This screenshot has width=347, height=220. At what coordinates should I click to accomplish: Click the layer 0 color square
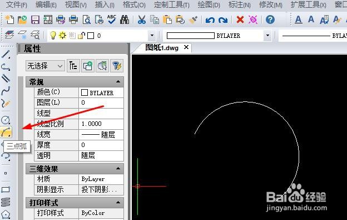coord(91,36)
